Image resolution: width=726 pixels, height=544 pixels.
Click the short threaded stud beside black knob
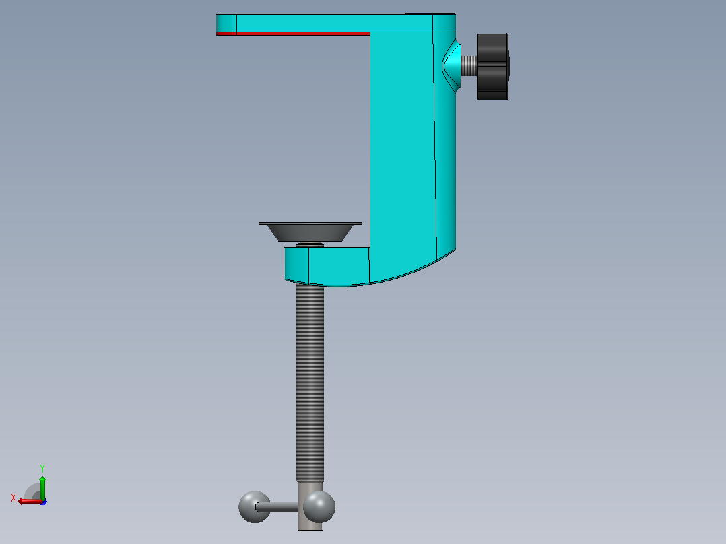click(469, 66)
